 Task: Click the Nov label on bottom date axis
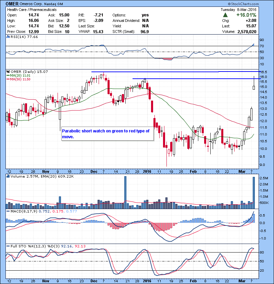pos(46,281)
